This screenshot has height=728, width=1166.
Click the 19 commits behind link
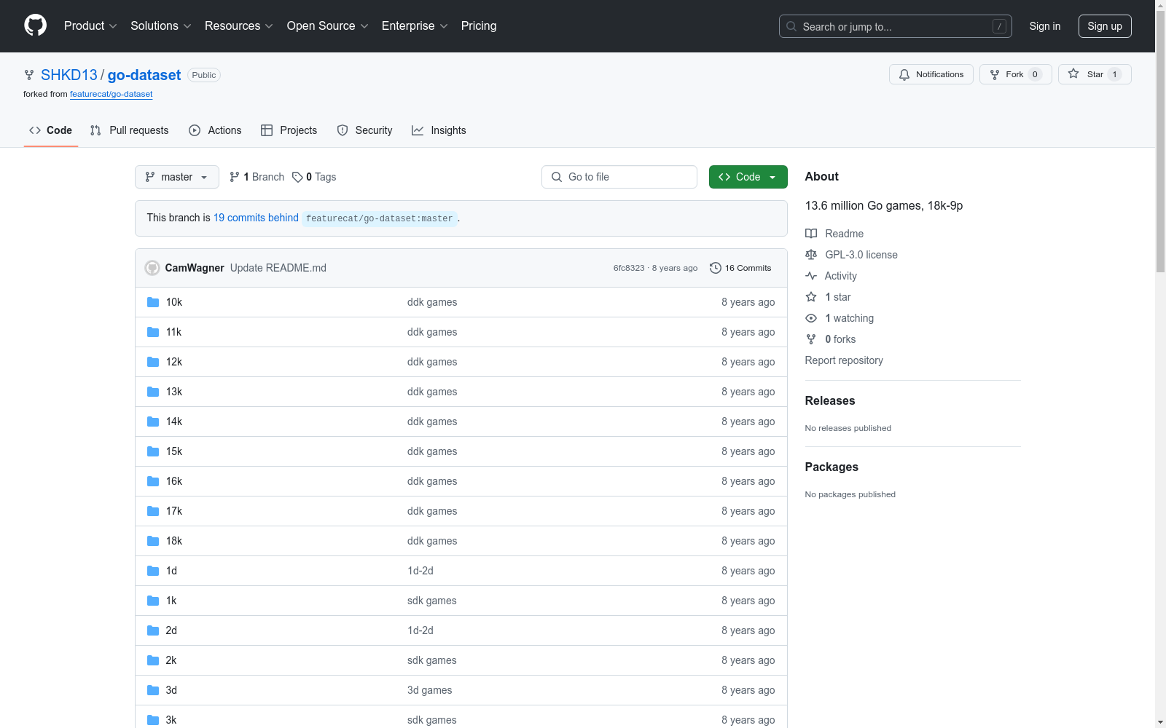click(x=256, y=218)
